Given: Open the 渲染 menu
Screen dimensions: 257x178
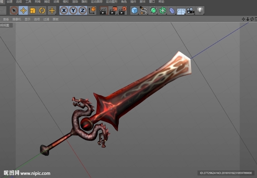Looking at the screenshot, I should coord(75,2).
